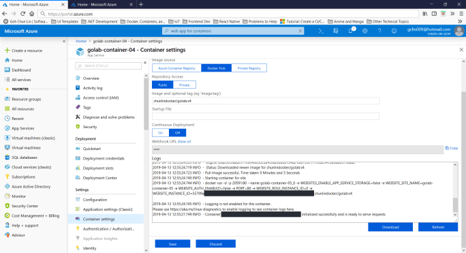Open Help + support
The image size is (466, 253).
pos(22,225)
